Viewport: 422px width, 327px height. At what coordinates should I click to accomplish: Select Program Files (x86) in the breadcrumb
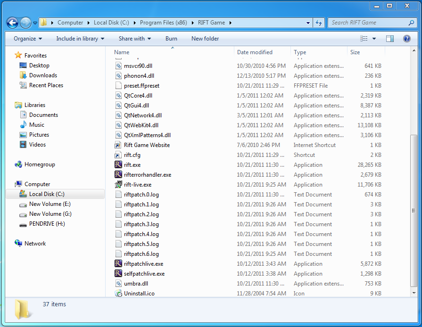[x=163, y=23]
